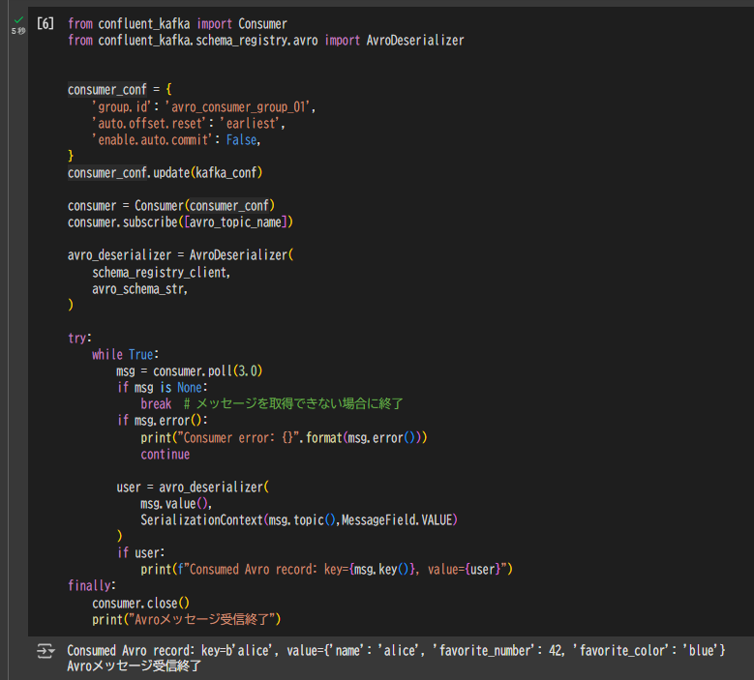
Task: Click the [6] execution count label
Action: click(x=45, y=23)
